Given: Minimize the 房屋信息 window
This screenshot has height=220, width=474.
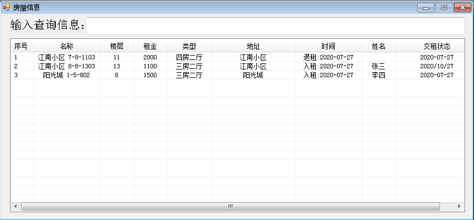Looking at the screenshot, I should point(426,8).
